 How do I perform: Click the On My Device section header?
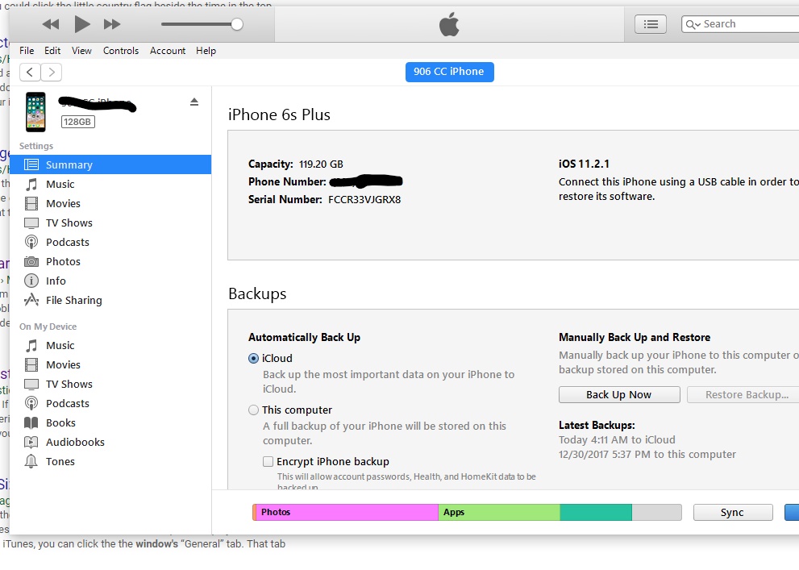48,327
